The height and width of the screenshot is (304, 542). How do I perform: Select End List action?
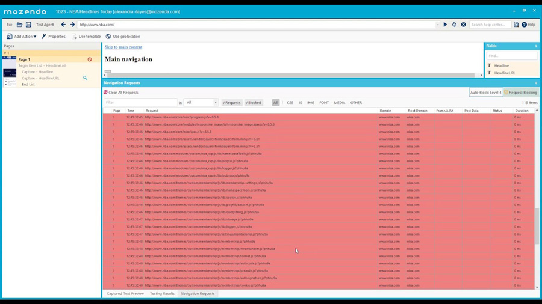click(x=28, y=85)
